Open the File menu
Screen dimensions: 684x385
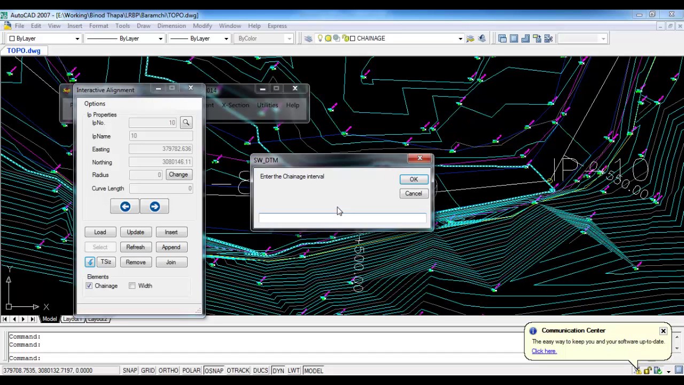click(x=19, y=26)
